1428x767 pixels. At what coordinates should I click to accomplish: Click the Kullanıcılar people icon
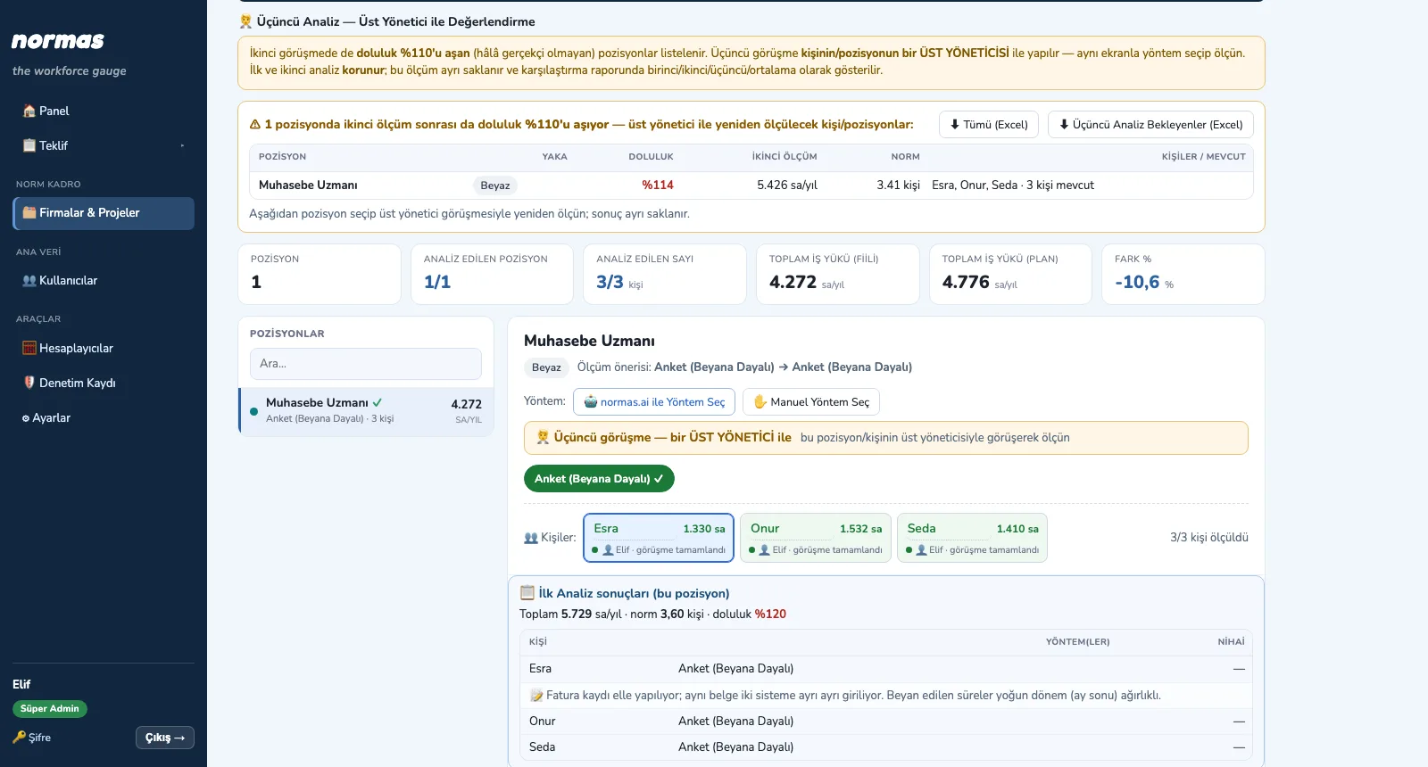point(29,281)
